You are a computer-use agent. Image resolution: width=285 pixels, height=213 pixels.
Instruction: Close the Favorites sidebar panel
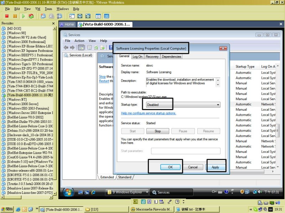pyautogui.click(x=53, y=23)
